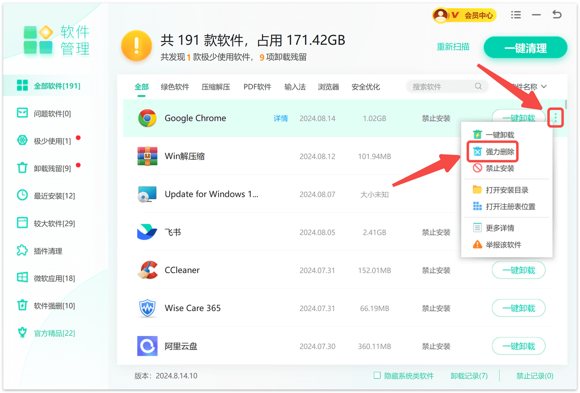Click 一键卸载 button for CCleaner
The width and height of the screenshot is (580, 393).
[518, 270]
